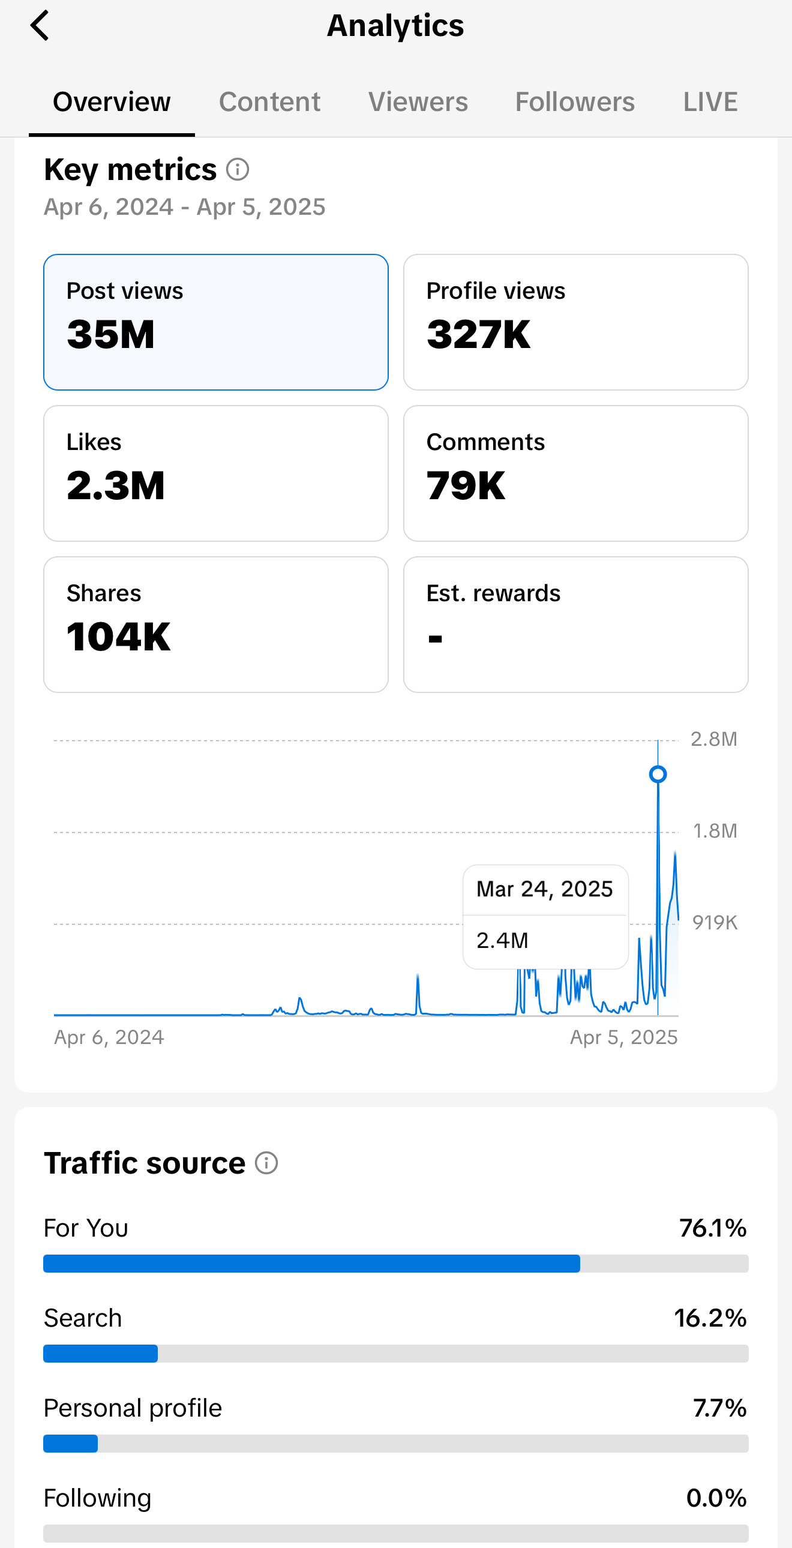Tap the Apr 6, 2024 date range
Viewport: 792px width, 1548px height.
click(184, 207)
